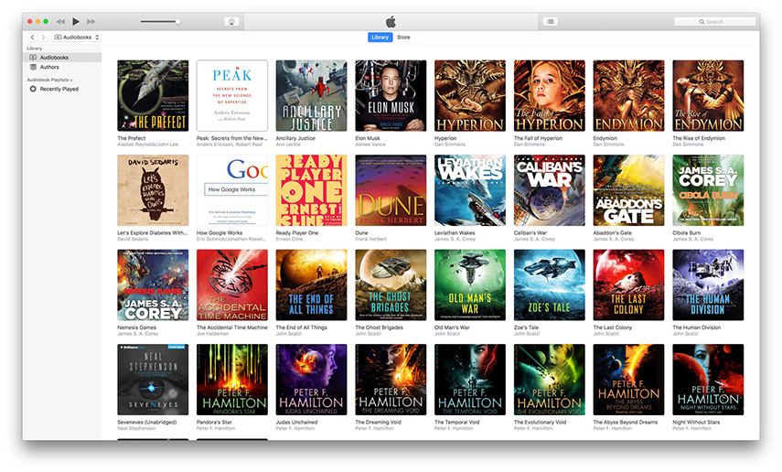Open the Judas Unchained cover
782x472 pixels.
point(312,380)
